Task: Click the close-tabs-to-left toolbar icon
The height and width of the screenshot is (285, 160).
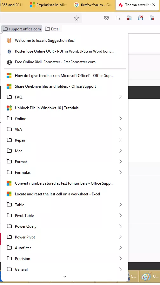Action: click(x=129, y=18)
